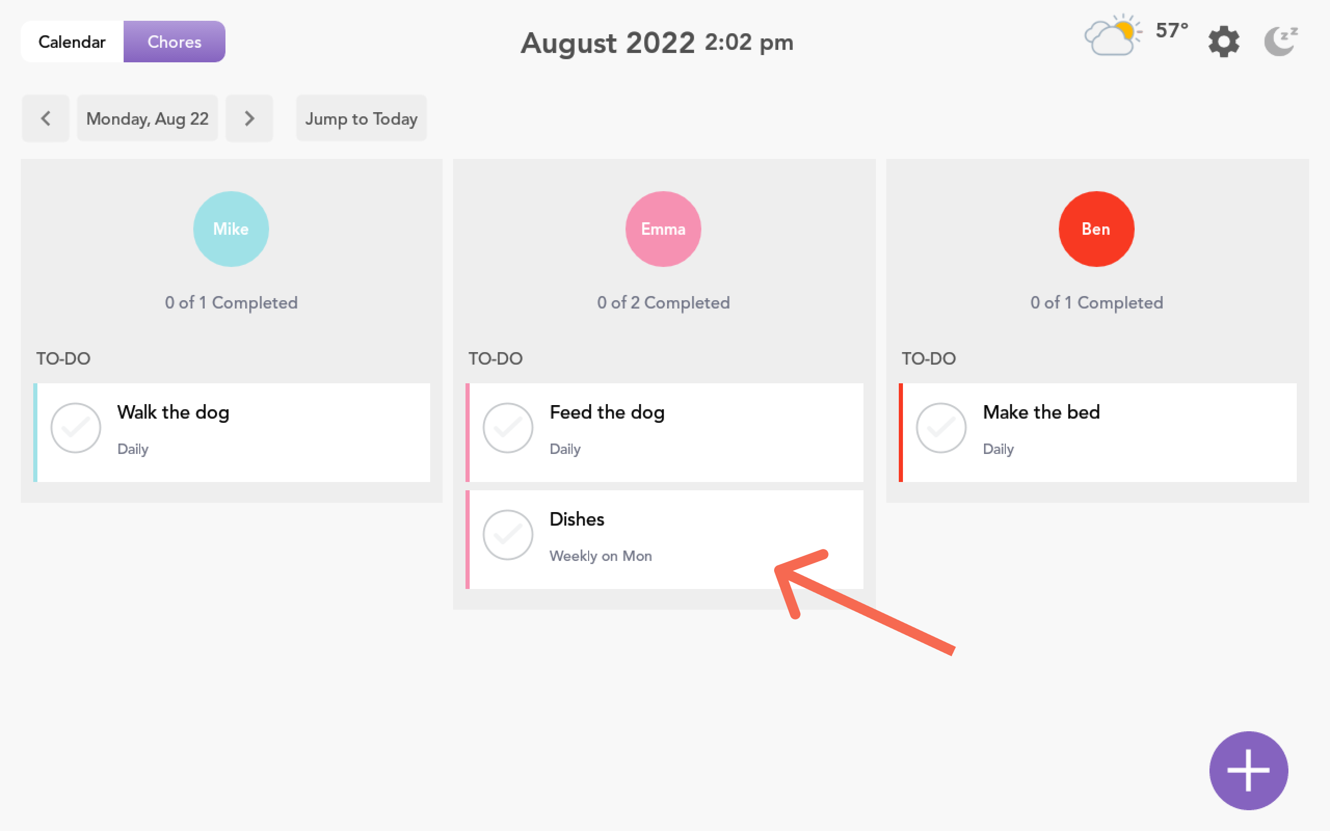Screen dimensions: 1330x831
Task: Complete the Dishes chore checkmark
Action: 508,535
